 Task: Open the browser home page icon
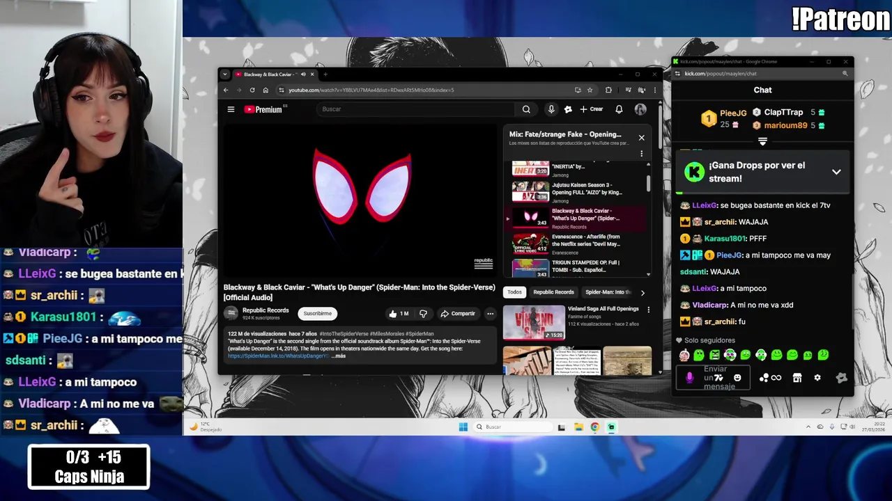pyautogui.click(x=266, y=90)
